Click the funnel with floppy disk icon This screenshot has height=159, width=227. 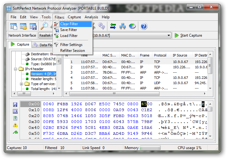(56, 30)
